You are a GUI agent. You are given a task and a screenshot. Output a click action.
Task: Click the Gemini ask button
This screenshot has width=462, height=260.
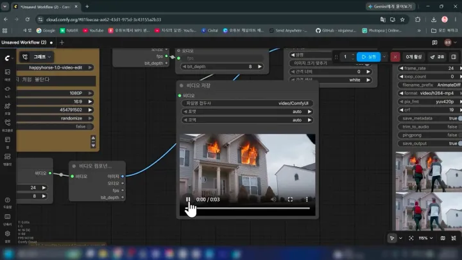pos(390,6)
